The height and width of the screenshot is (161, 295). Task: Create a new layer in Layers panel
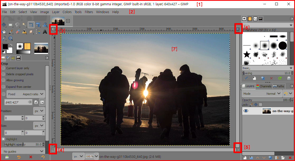coord(245,158)
